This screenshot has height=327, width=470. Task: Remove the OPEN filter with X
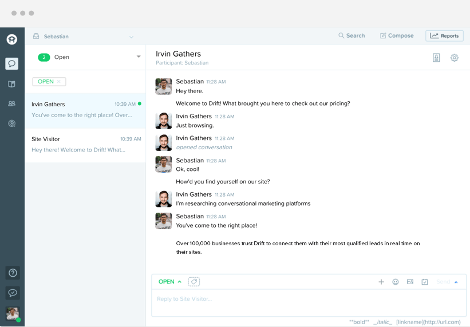point(59,81)
